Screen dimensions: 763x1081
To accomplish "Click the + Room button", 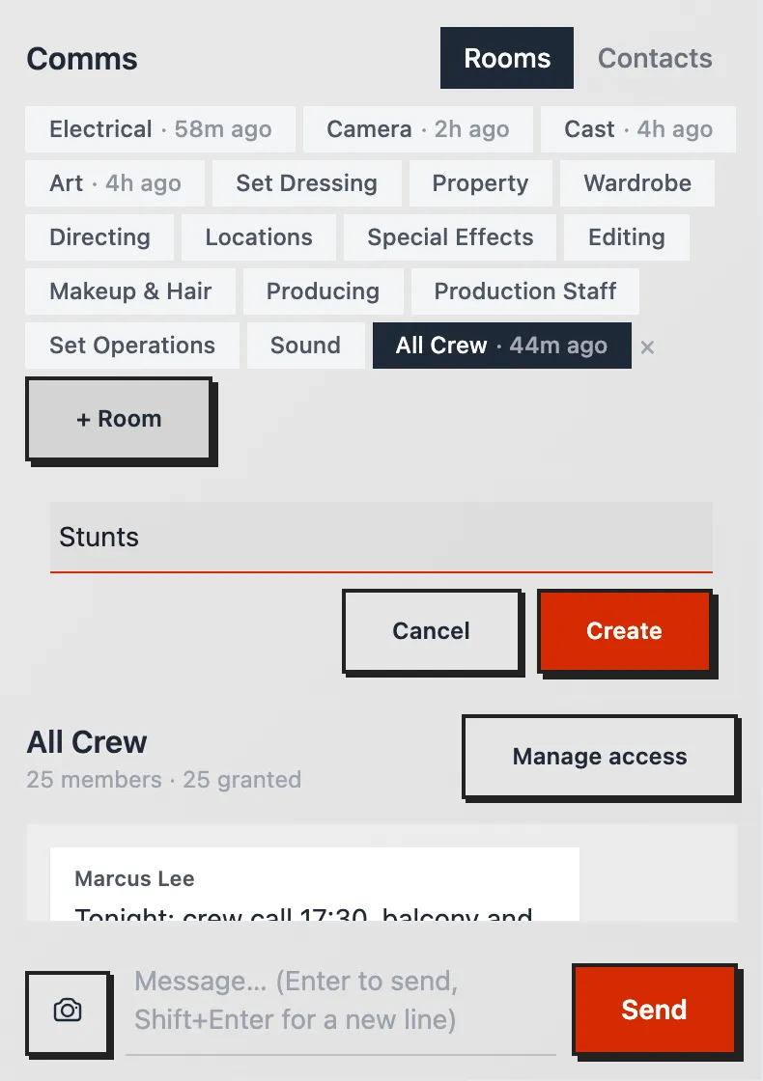I will (119, 419).
